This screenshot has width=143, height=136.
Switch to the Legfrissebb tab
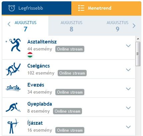37,8
